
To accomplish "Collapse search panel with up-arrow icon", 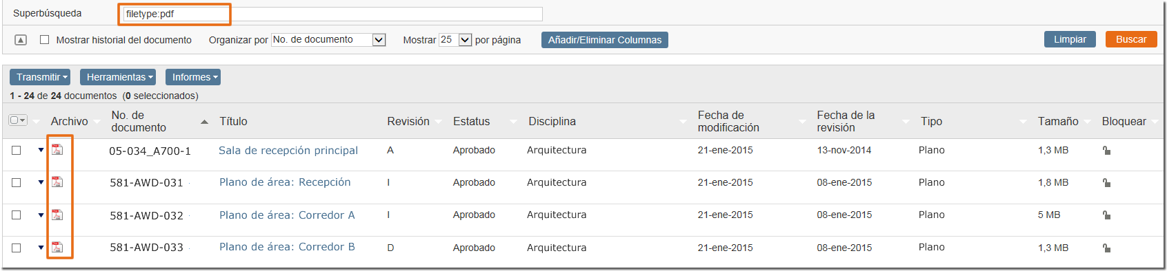I will (21, 40).
